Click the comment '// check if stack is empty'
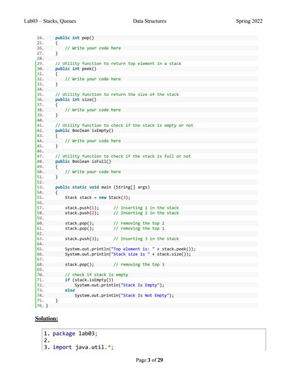The image size is (299, 387). click(97, 275)
